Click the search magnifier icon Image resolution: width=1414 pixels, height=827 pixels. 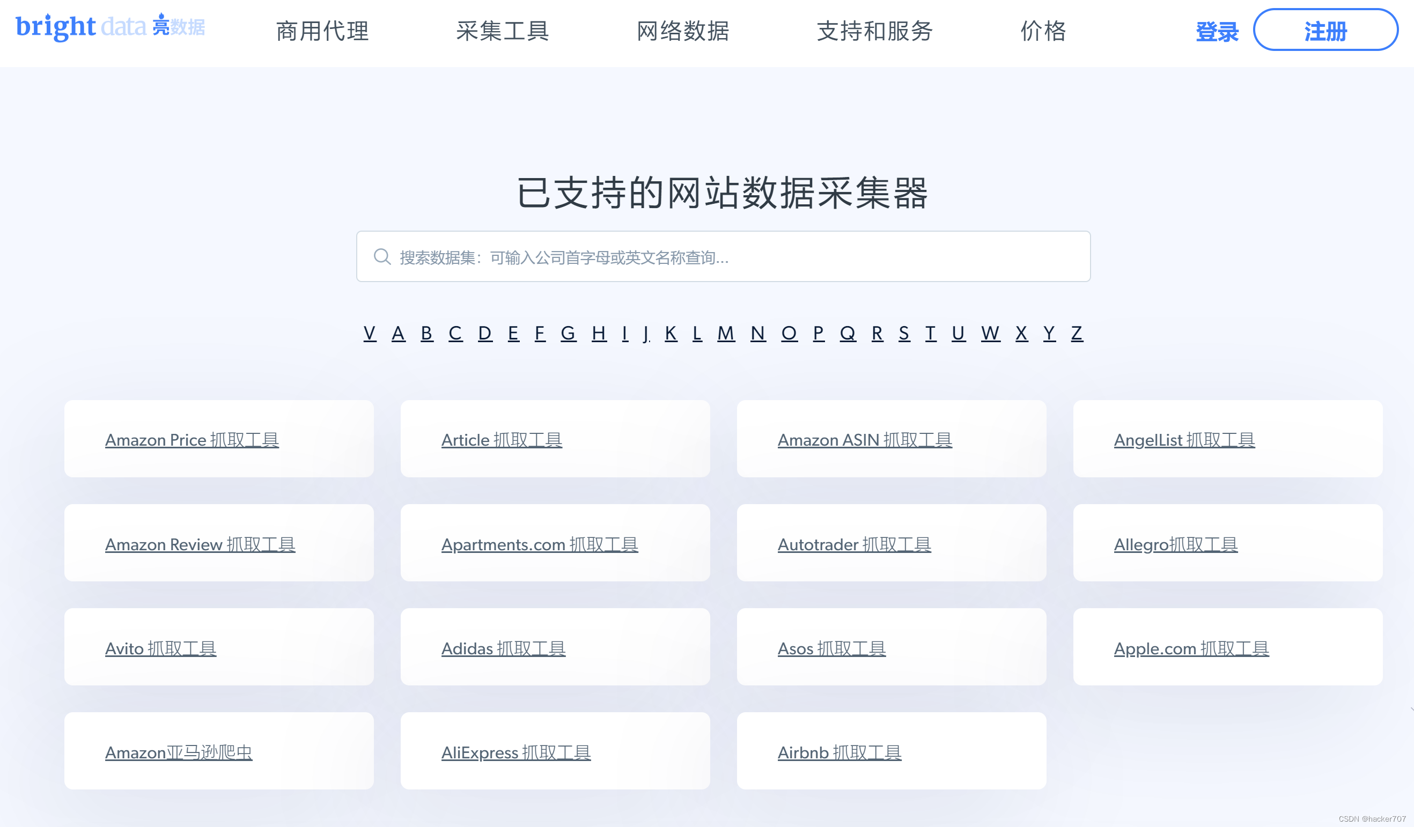tap(382, 256)
